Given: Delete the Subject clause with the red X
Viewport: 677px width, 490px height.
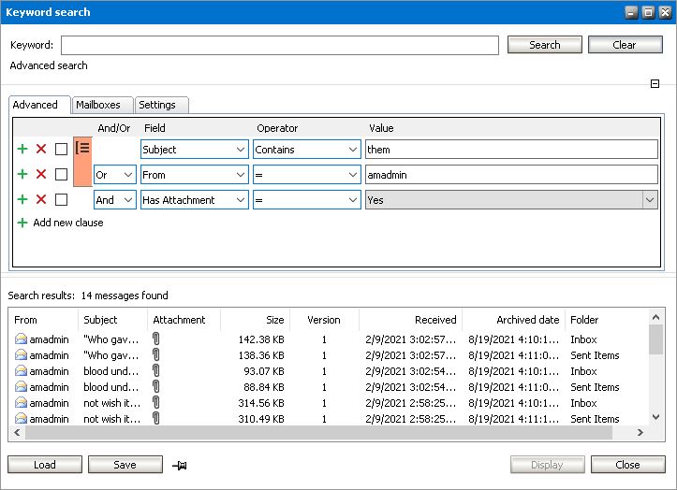Looking at the screenshot, I should pyautogui.click(x=41, y=149).
